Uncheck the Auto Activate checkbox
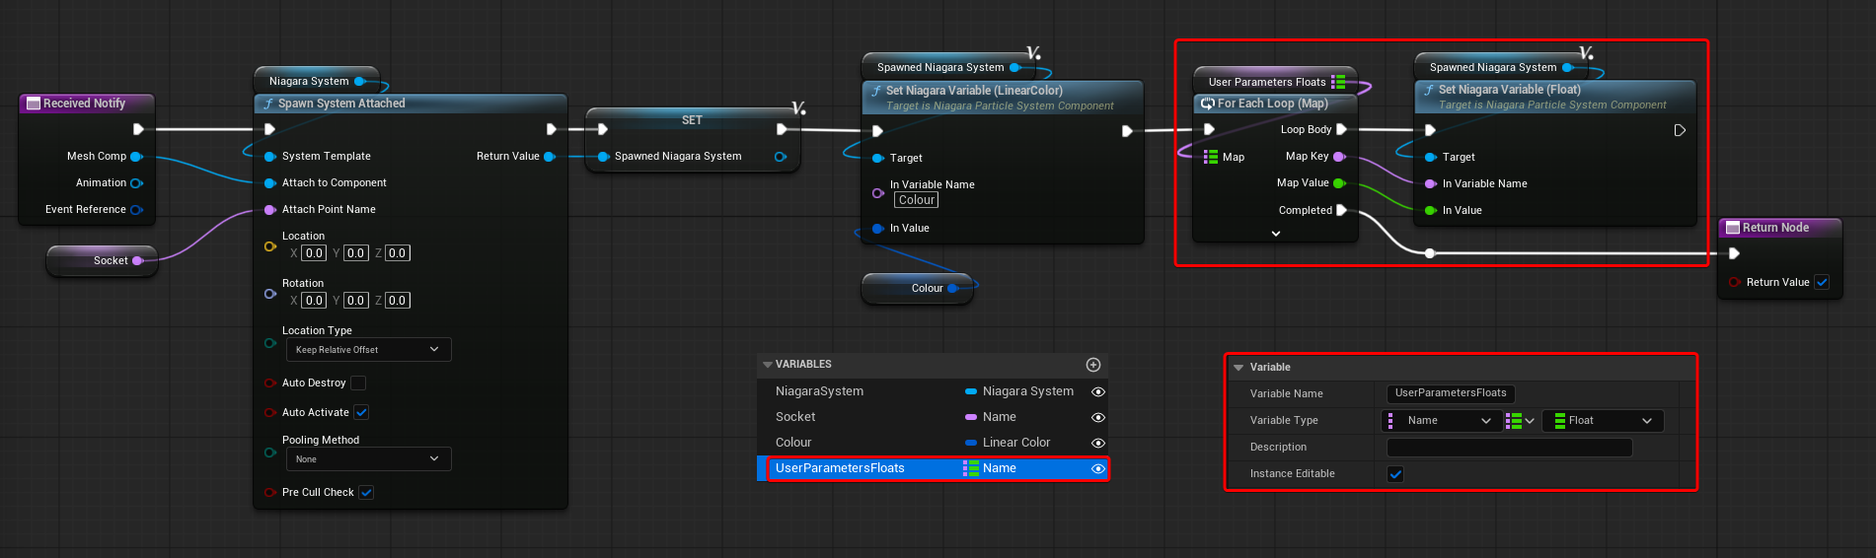Screen dimensions: 1876x558 click(361, 413)
